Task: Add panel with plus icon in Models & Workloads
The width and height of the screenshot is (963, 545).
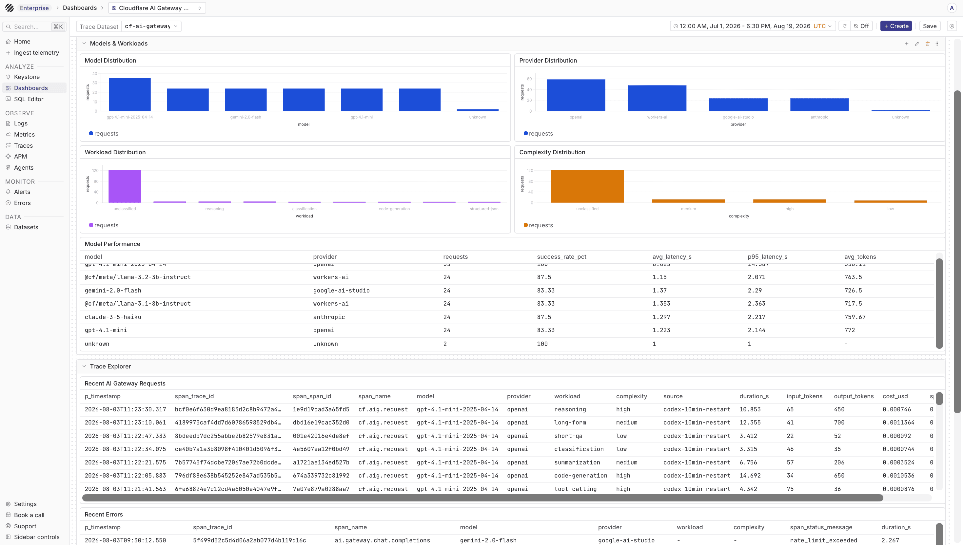Action: (906, 44)
